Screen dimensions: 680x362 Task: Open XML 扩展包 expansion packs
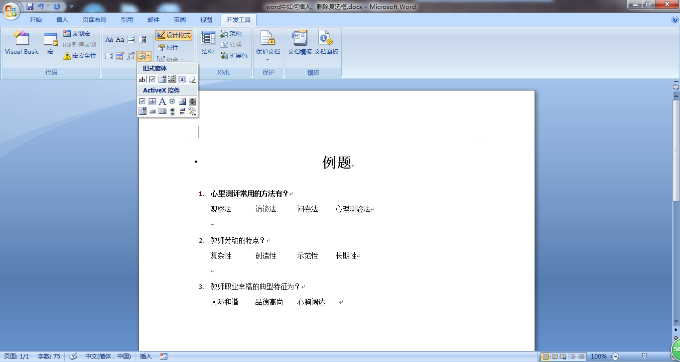coord(234,56)
